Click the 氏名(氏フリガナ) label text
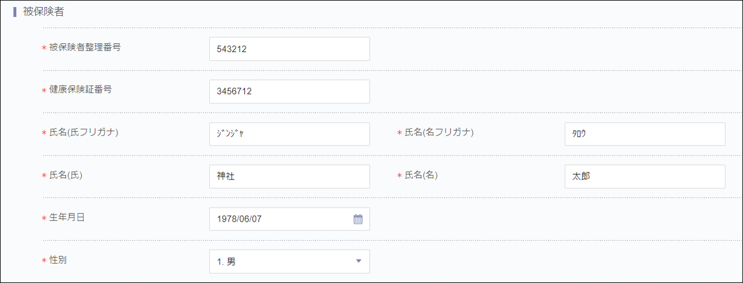Viewport: 743px width, 283px height. click(84, 132)
